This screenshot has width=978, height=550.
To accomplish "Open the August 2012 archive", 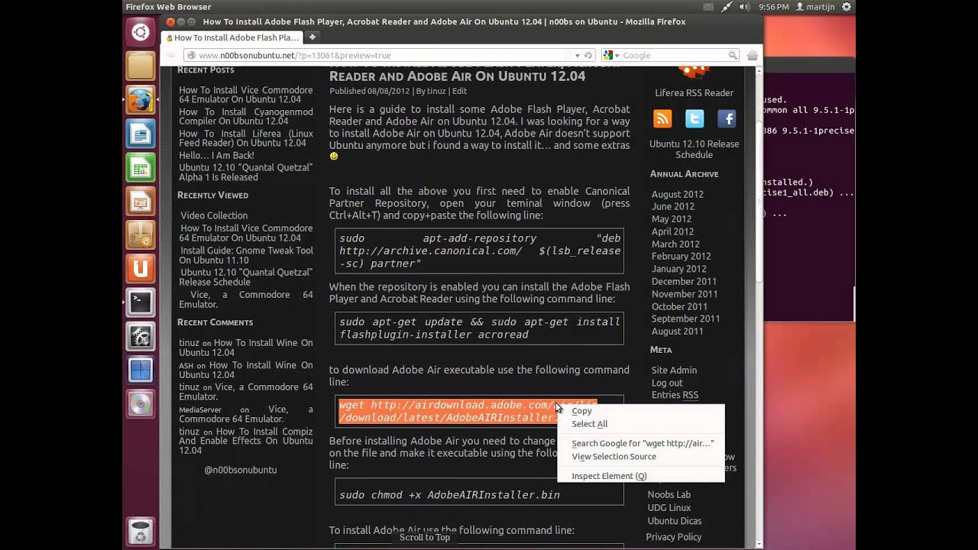I will coord(678,194).
